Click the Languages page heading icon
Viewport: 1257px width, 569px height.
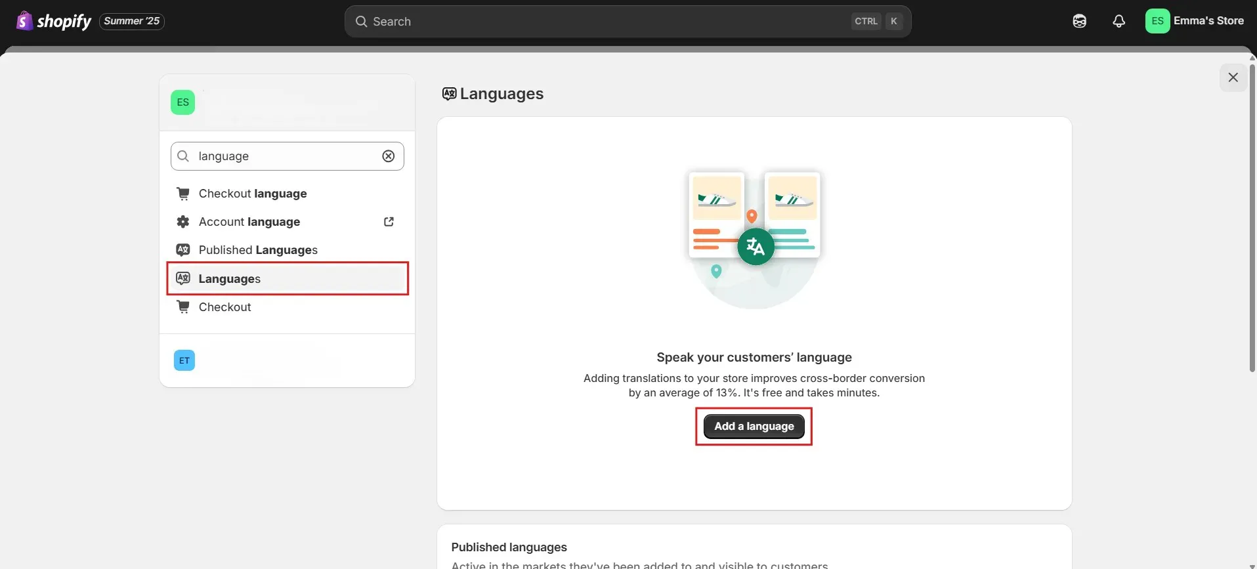coord(449,94)
